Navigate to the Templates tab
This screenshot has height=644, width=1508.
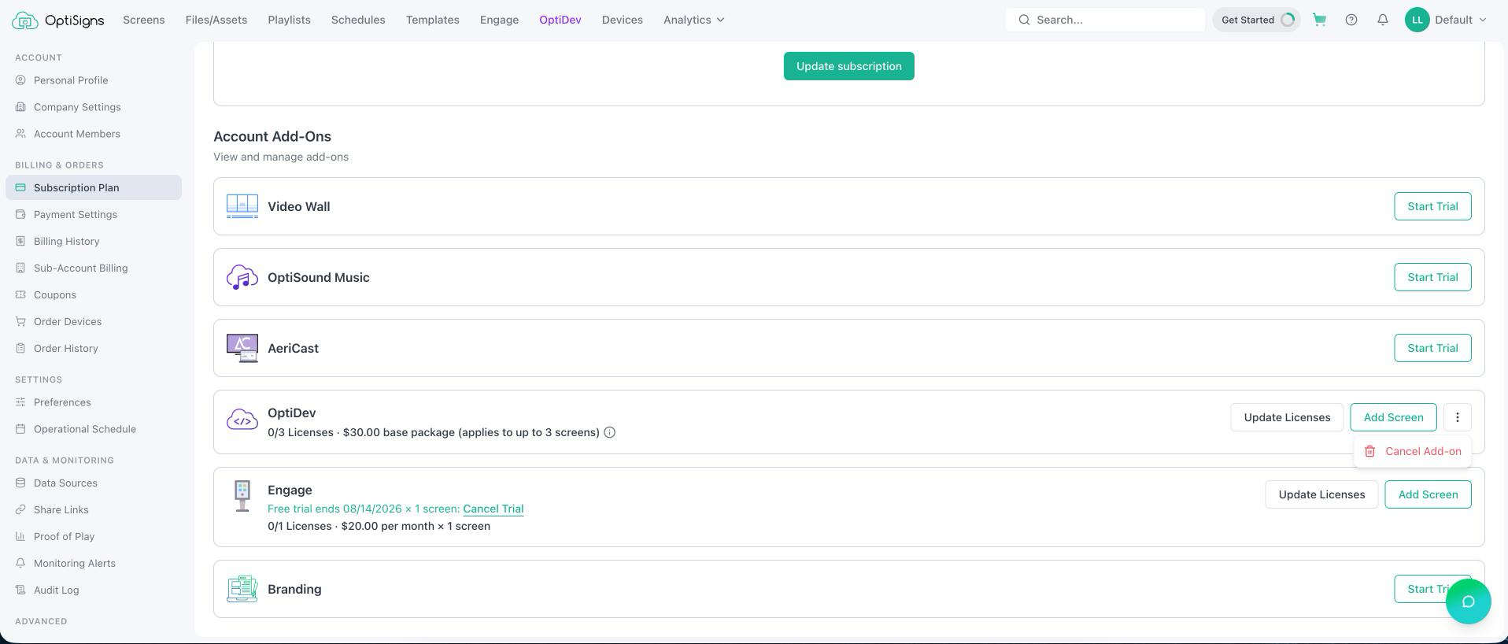[x=433, y=20]
